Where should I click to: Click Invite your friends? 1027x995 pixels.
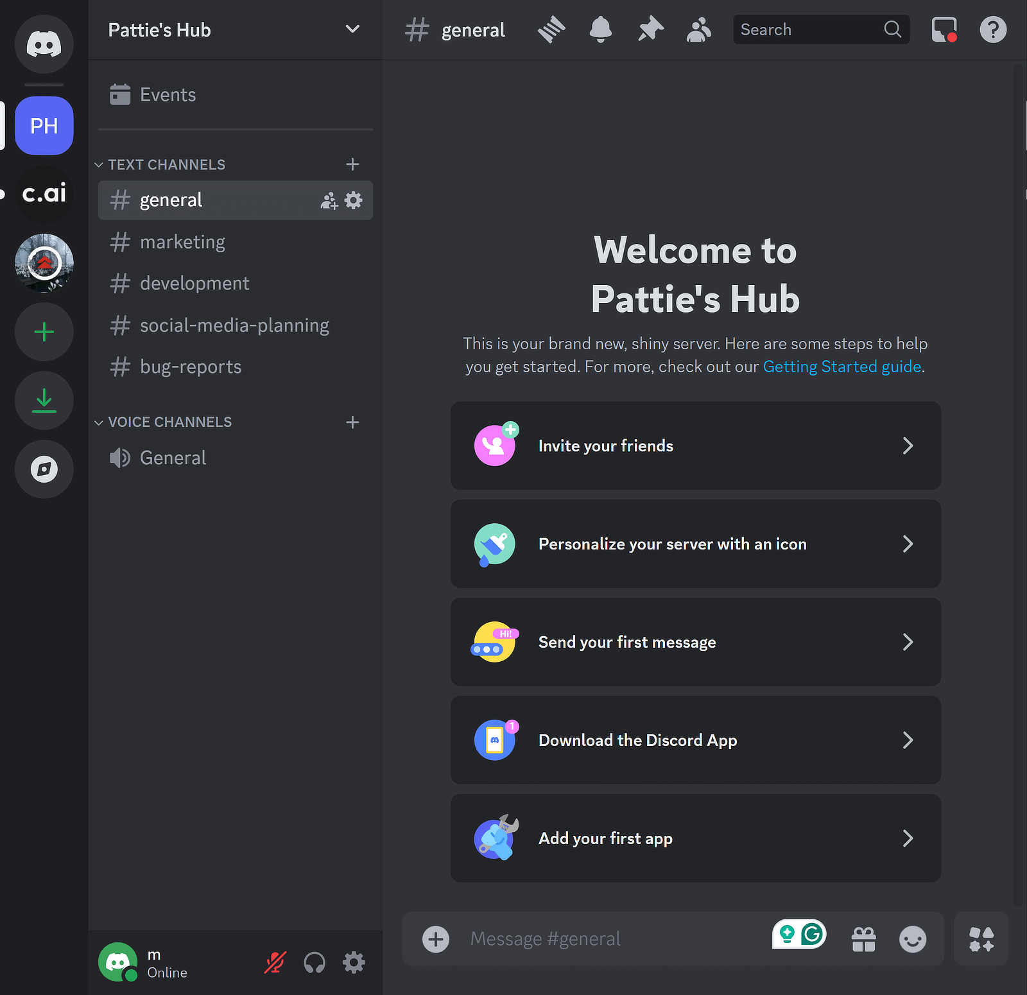point(695,446)
